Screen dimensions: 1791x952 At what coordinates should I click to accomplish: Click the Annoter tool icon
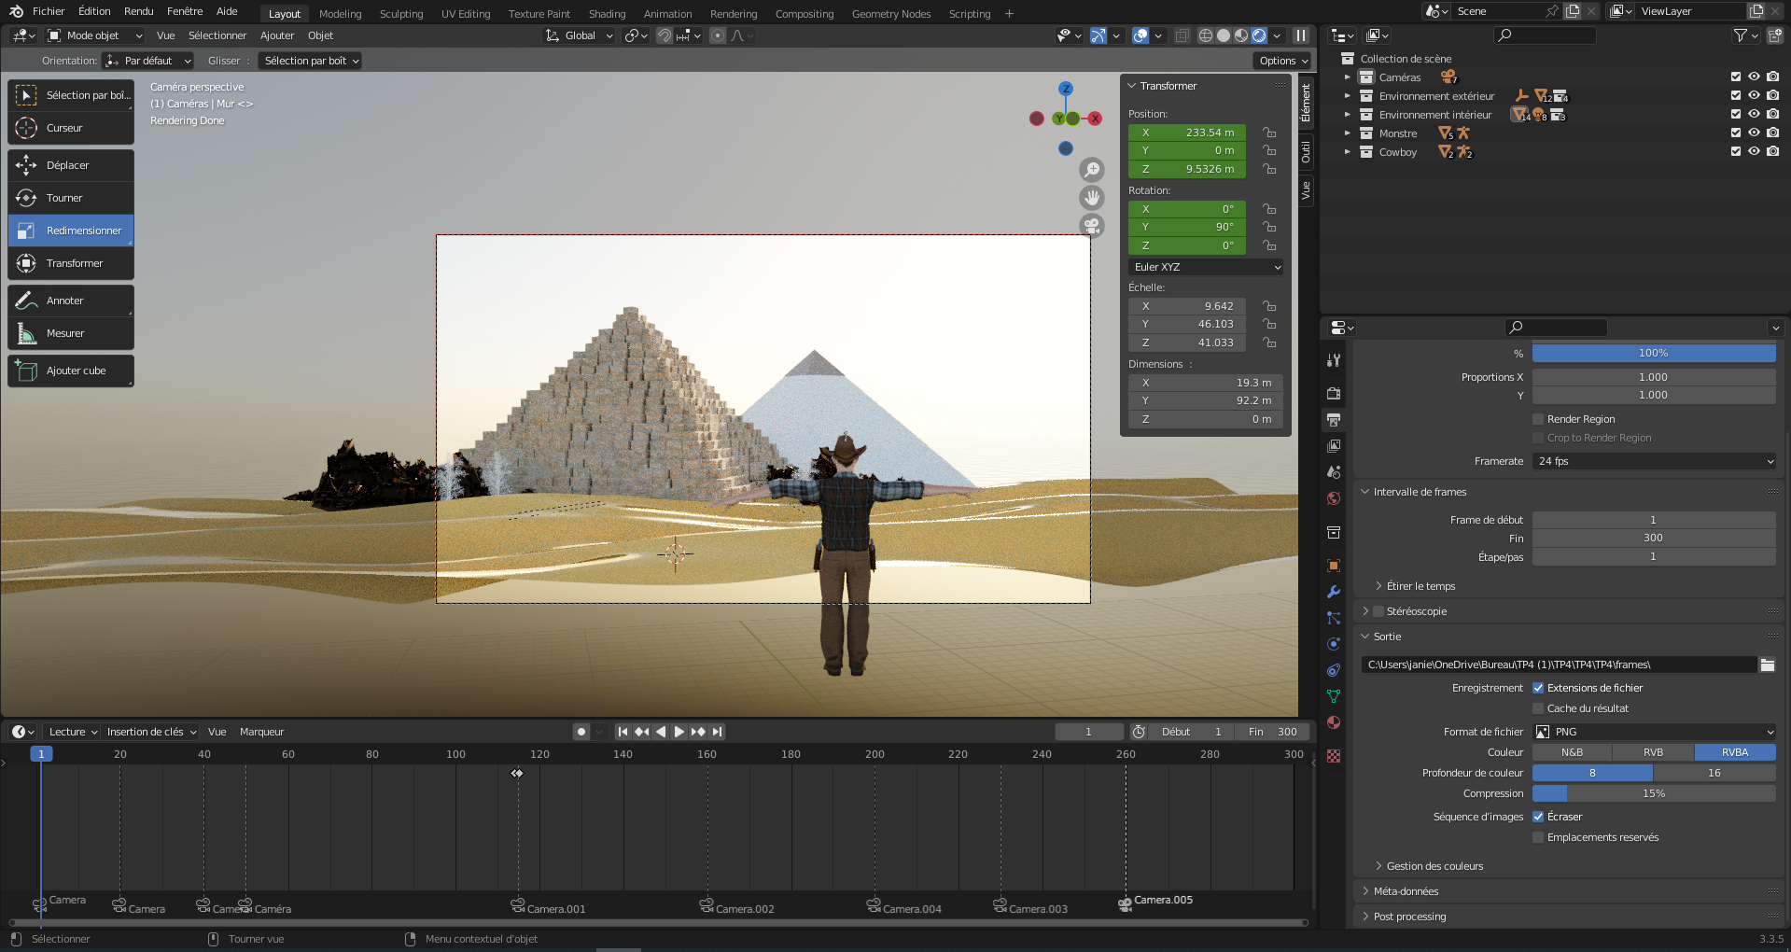[x=26, y=301]
